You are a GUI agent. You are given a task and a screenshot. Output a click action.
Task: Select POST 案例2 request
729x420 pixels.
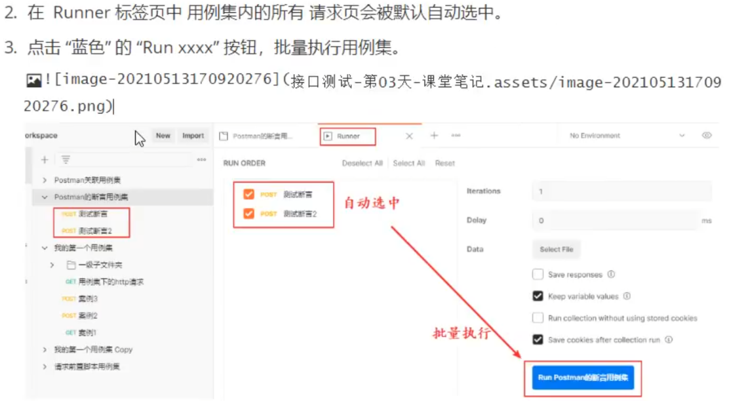point(79,315)
